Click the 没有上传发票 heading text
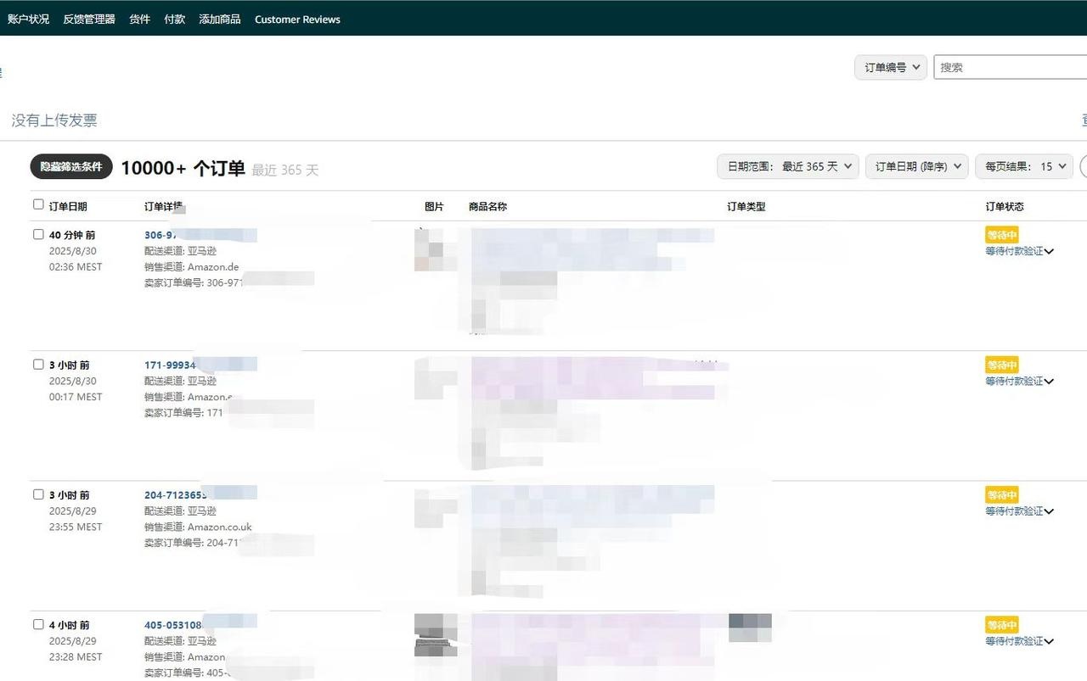Viewport: 1087px width, 681px height. 54,120
